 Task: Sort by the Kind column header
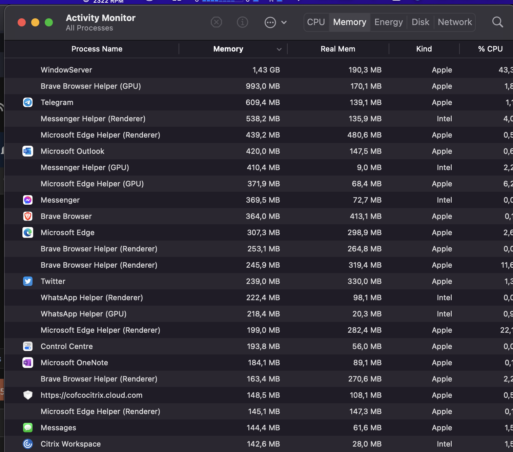(x=424, y=49)
